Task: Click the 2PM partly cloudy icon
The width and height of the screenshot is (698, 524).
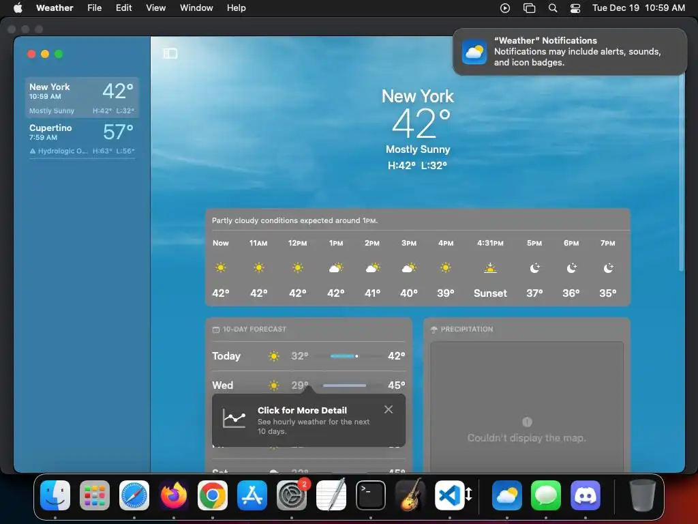Action: tap(373, 267)
